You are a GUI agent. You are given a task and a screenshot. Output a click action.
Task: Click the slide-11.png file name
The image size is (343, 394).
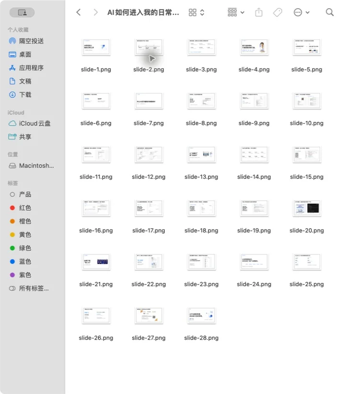click(96, 177)
